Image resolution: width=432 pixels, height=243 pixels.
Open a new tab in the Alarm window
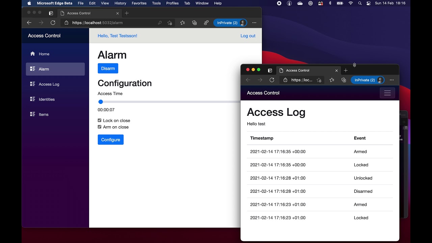pos(127,13)
